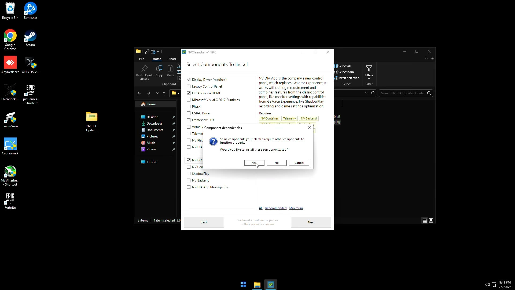The image size is (515, 290).
Task: Click Recommended preset link
Action: coord(276,208)
